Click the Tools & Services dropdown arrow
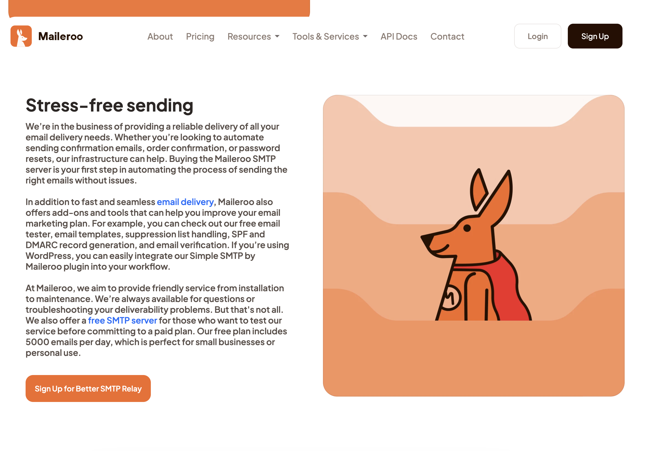The width and height of the screenshot is (654, 451). (366, 36)
